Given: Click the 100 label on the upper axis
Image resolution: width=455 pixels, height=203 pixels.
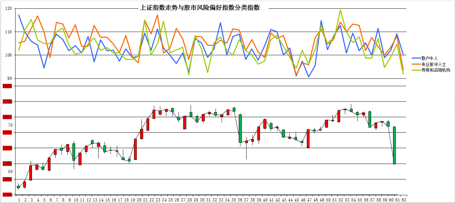Looking at the screenshot, I should coord(9,55).
